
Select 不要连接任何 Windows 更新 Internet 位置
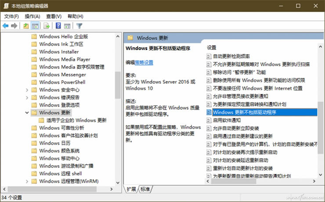click(258, 89)
